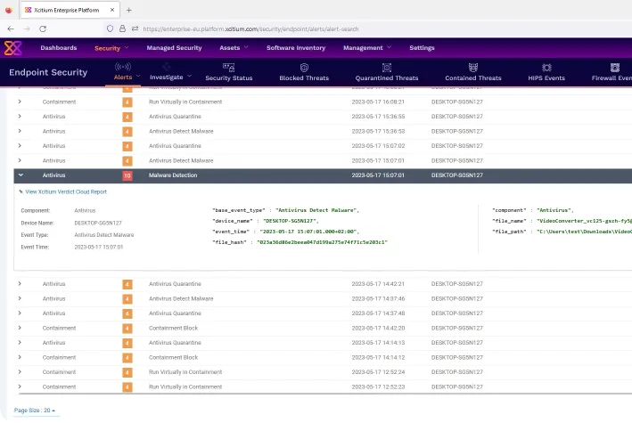Click the file_path JSON value
The image size is (632, 423).
[x=584, y=232]
